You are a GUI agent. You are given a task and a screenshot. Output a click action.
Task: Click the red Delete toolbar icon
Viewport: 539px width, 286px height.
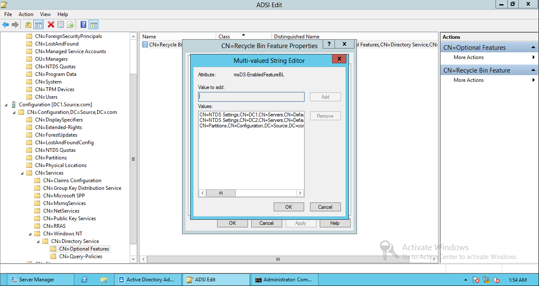50,24
